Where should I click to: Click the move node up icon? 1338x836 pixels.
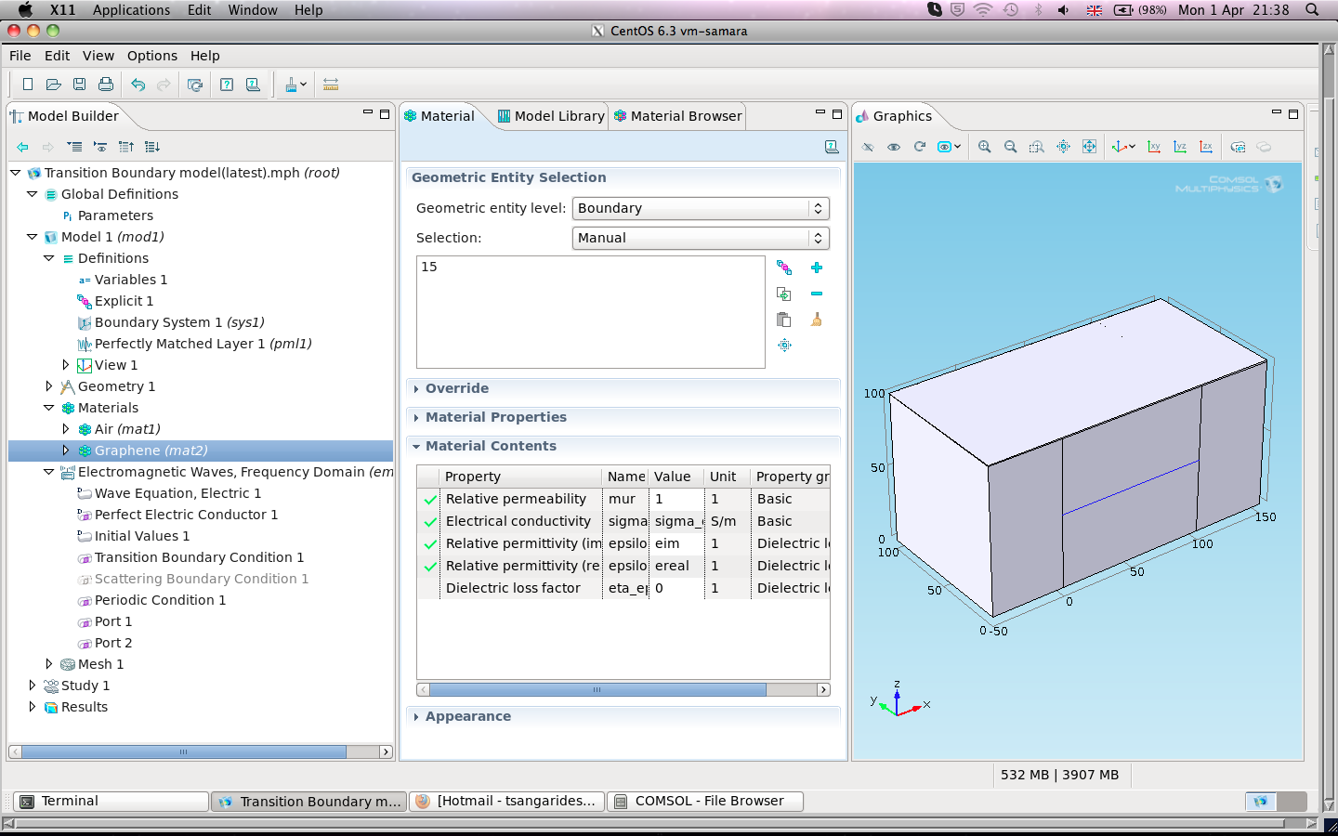click(x=126, y=147)
